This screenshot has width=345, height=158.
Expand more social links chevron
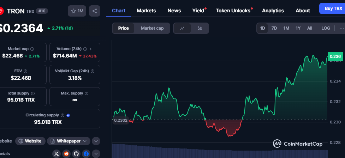96,154
